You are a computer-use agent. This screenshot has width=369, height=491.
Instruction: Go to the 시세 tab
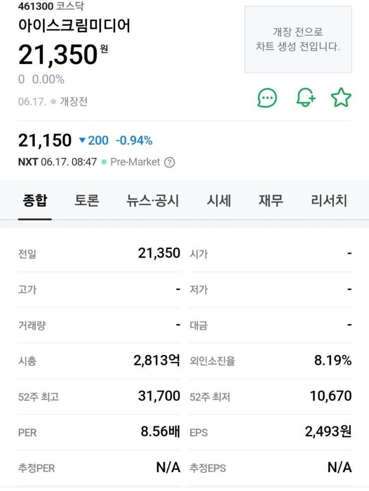[219, 201]
